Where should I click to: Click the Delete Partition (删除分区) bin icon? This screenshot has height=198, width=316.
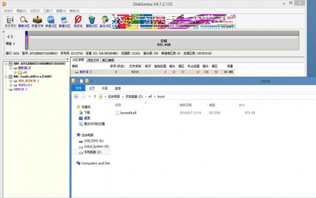click(x=92, y=22)
